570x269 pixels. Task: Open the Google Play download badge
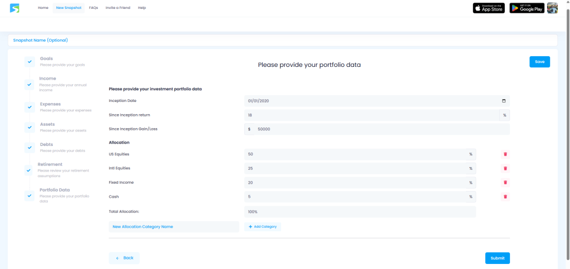pyautogui.click(x=527, y=8)
